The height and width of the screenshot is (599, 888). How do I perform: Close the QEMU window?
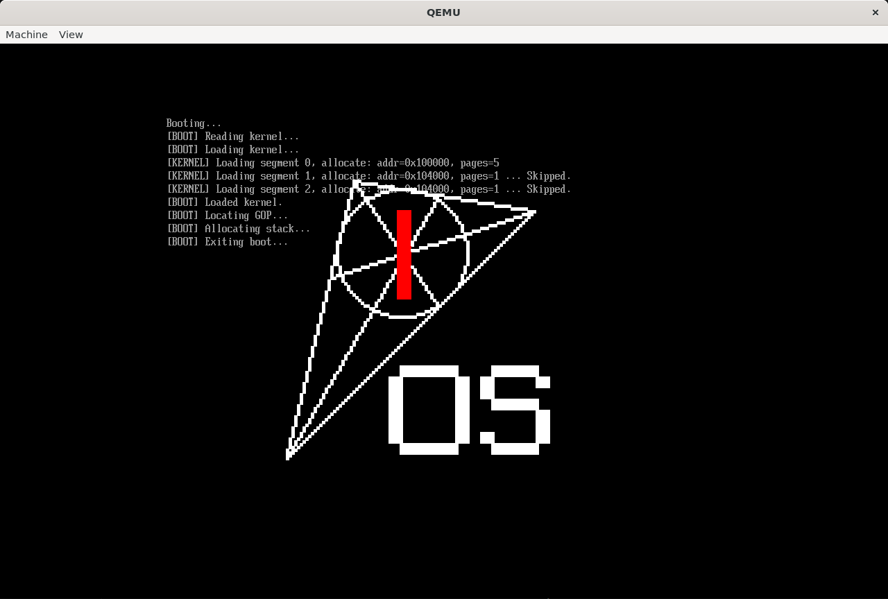pos(875,12)
